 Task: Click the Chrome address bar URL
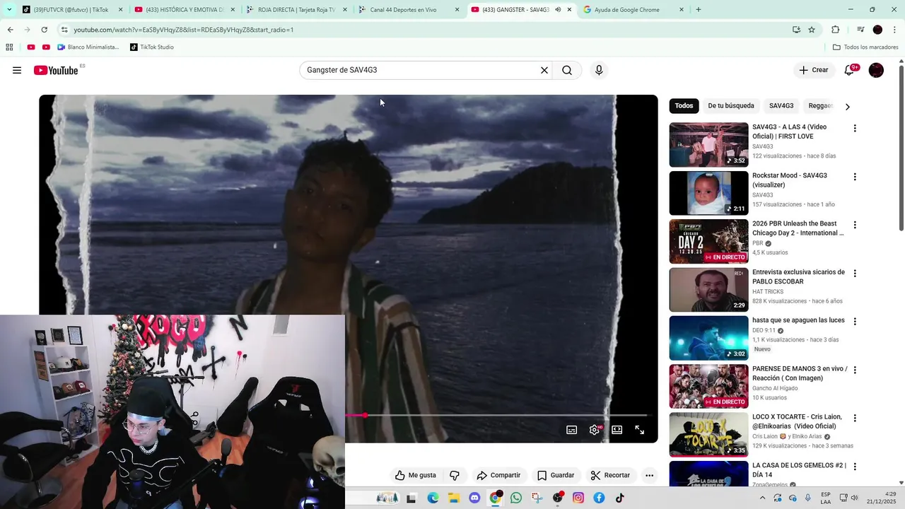[183, 30]
